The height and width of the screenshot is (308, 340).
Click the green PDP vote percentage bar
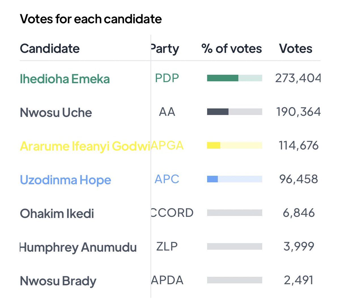pyautogui.click(x=234, y=78)
